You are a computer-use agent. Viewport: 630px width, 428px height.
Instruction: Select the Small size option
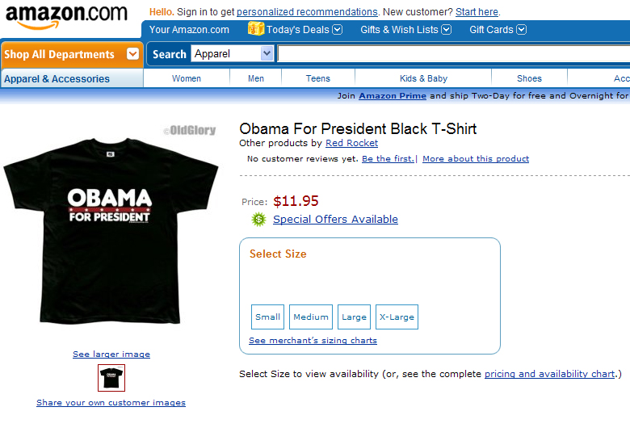(267, 317)
